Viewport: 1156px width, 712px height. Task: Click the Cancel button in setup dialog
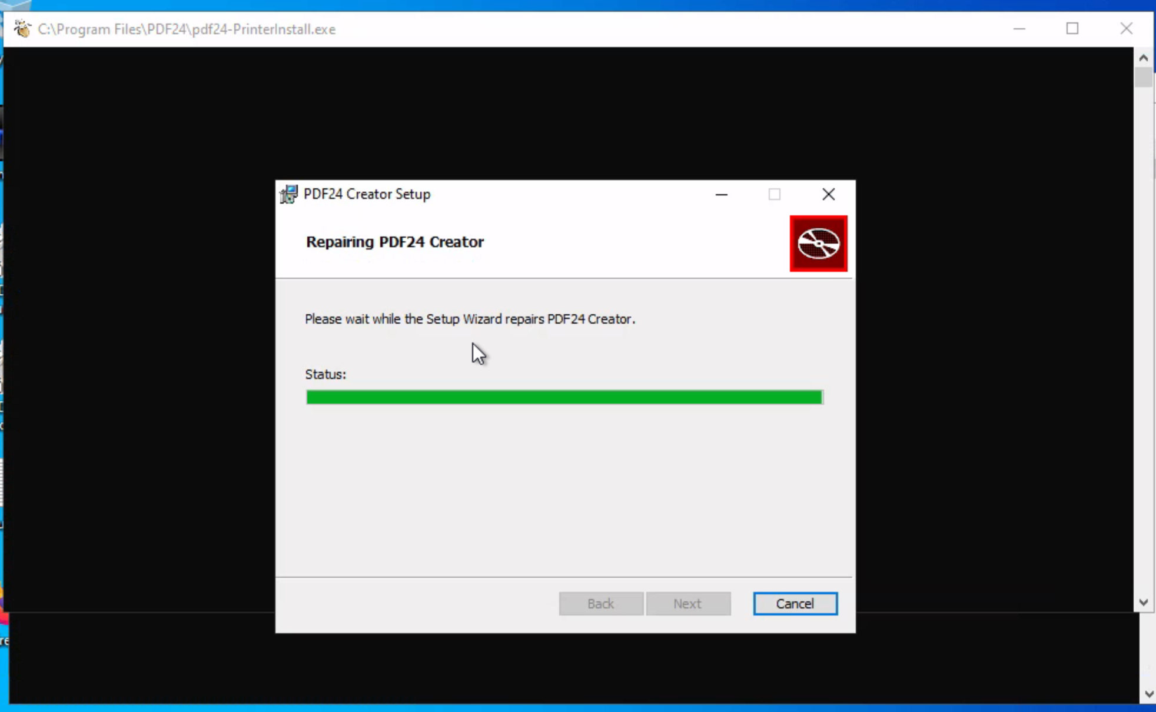795,603
